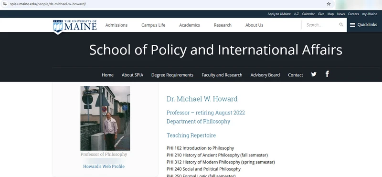Open the Admissions menu
382x177 pixels.
[116, 25]
